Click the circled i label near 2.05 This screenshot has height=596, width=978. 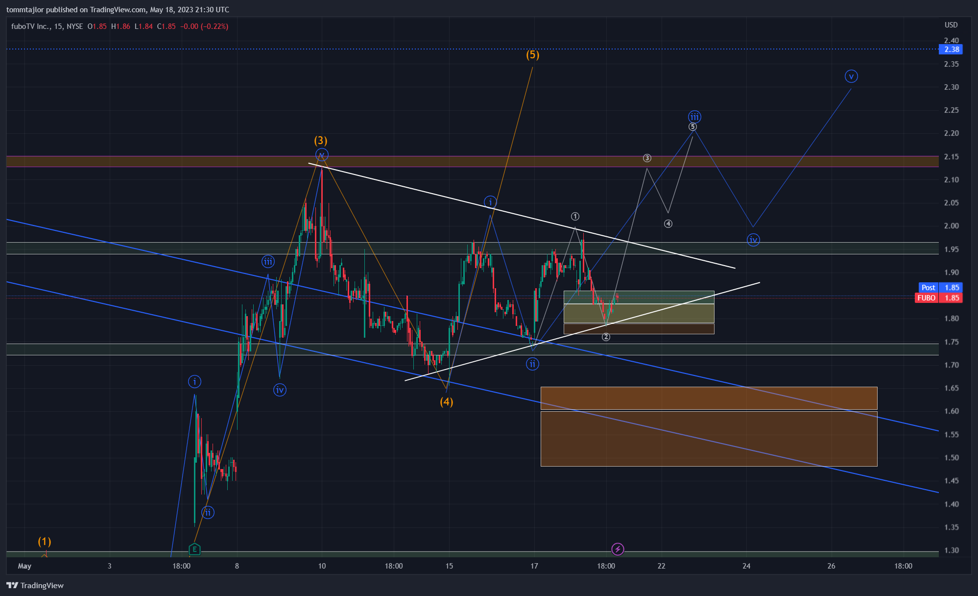pyautogui.click(x=490, y=202)
